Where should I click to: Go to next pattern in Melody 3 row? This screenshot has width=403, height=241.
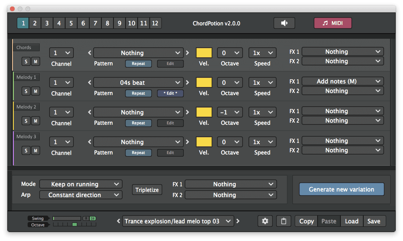[187, 142]
